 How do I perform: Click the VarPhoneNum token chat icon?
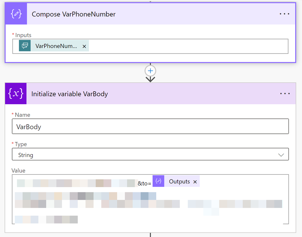click(25, 46)
